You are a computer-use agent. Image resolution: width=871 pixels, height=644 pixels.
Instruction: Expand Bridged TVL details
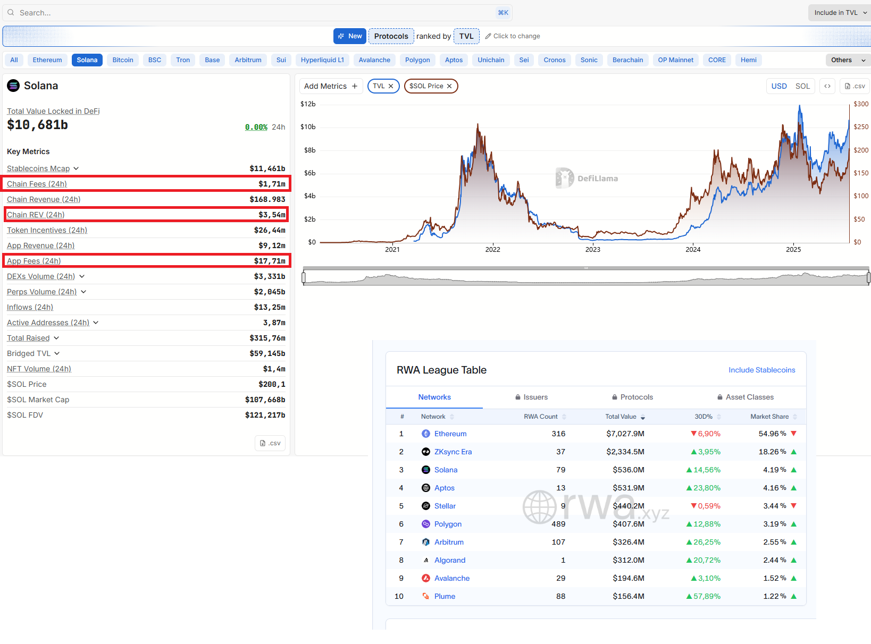tap(57, 353)
